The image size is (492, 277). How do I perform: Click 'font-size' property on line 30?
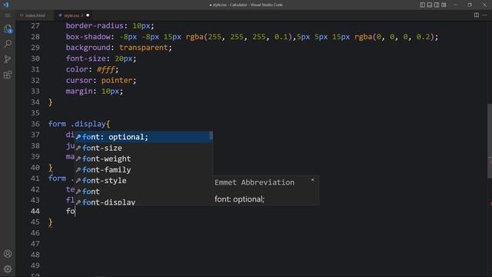pyautogui.click(x=85, y=58)
